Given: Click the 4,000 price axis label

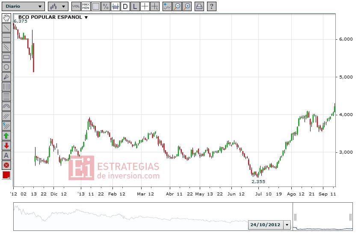Looking at the screenshot, I should (x=346, y=114).
